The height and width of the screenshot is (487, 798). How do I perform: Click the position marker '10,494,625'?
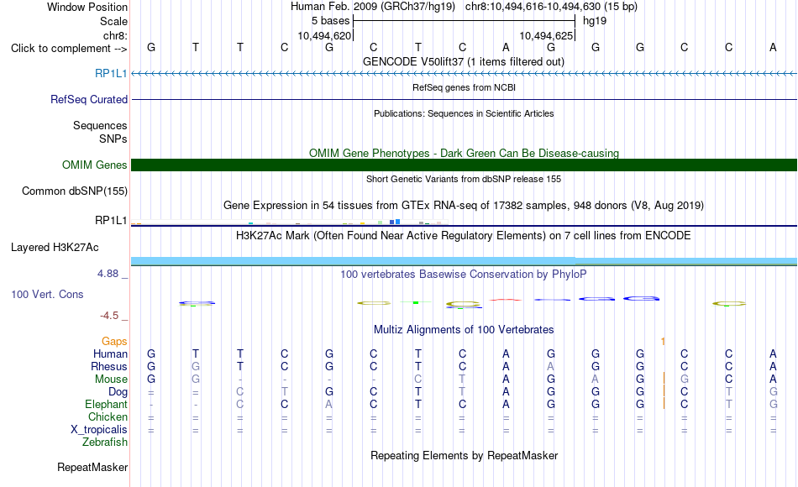[546, 35]
